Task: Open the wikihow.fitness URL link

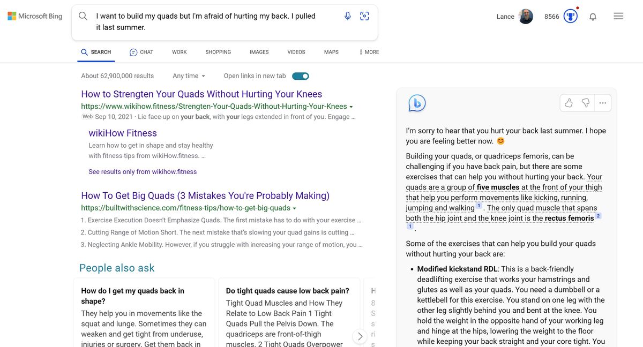Action: [x=214, y=107]
